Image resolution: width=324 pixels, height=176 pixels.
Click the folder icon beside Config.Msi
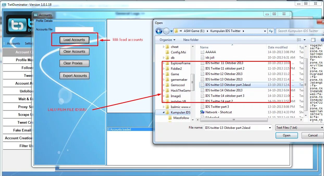pos(167,52)
